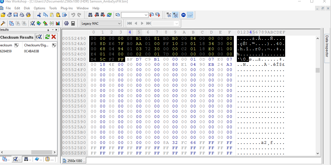Open the Data Inspector side panel
The width and height of the screenshot is (331, 165).
click(x=327, y=46)
